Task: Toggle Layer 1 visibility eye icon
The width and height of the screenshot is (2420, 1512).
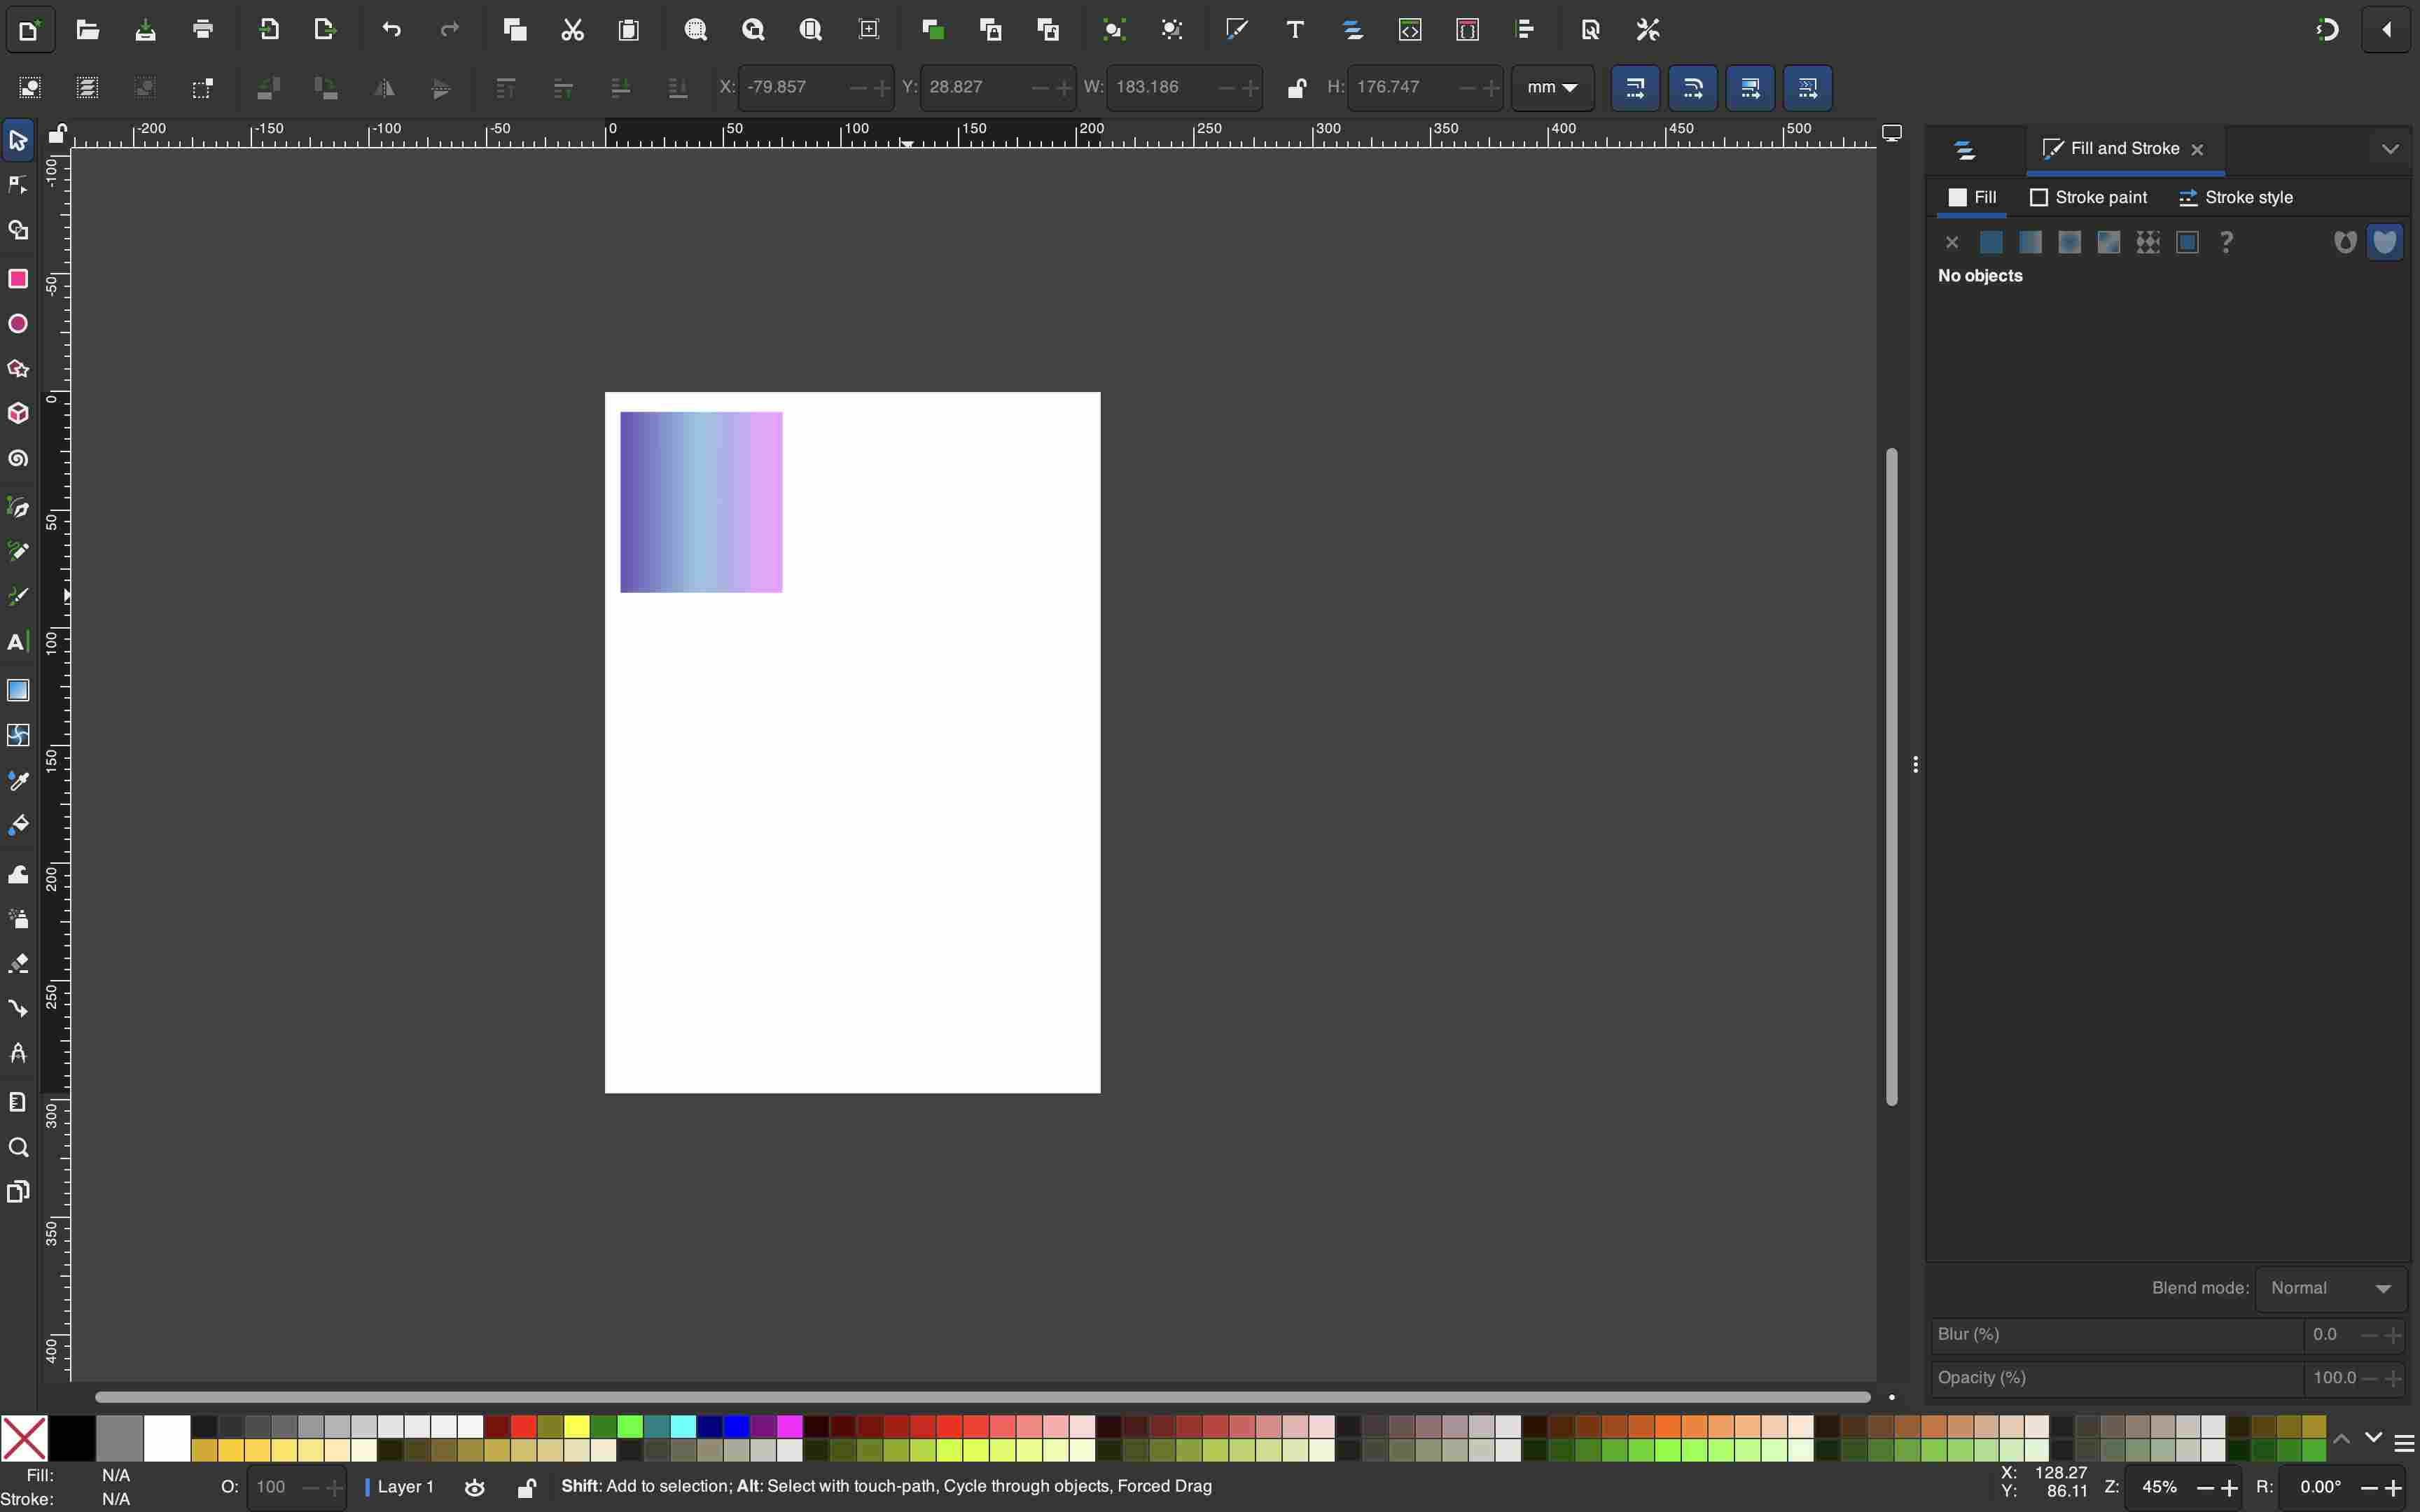Action: click(475, 1488)
